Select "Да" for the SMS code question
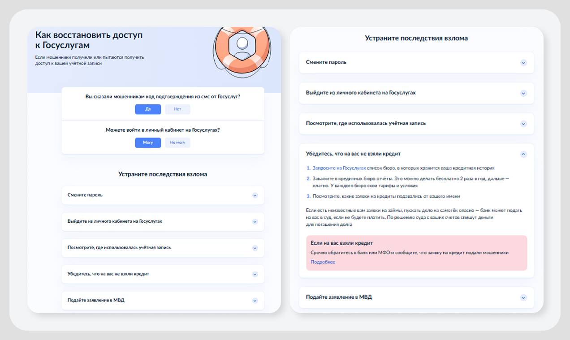This screenshot has width=570, height=340. click(x=148, y=109)
